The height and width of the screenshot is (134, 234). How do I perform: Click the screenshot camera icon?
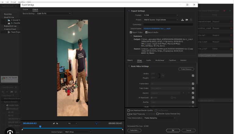(10, 132)
